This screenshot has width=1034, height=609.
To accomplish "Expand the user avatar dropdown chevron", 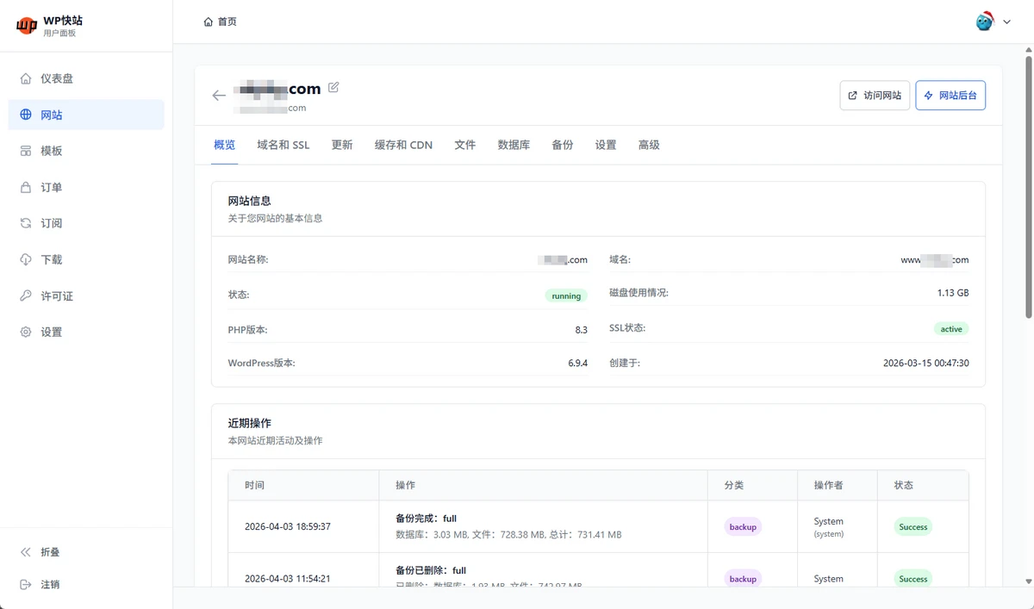I will pos(1006,22).
